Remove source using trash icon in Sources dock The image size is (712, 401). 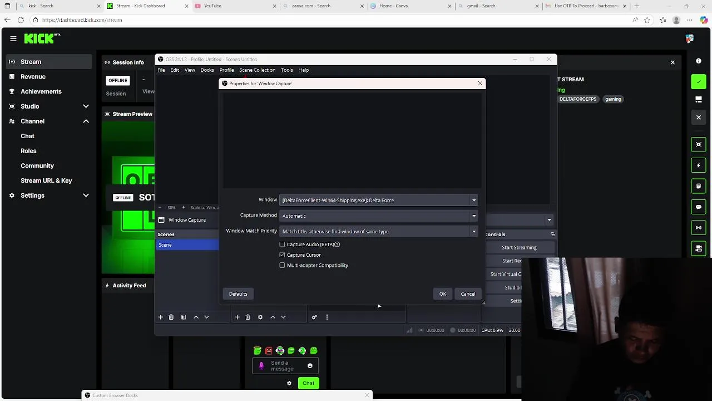pos(248,317)
